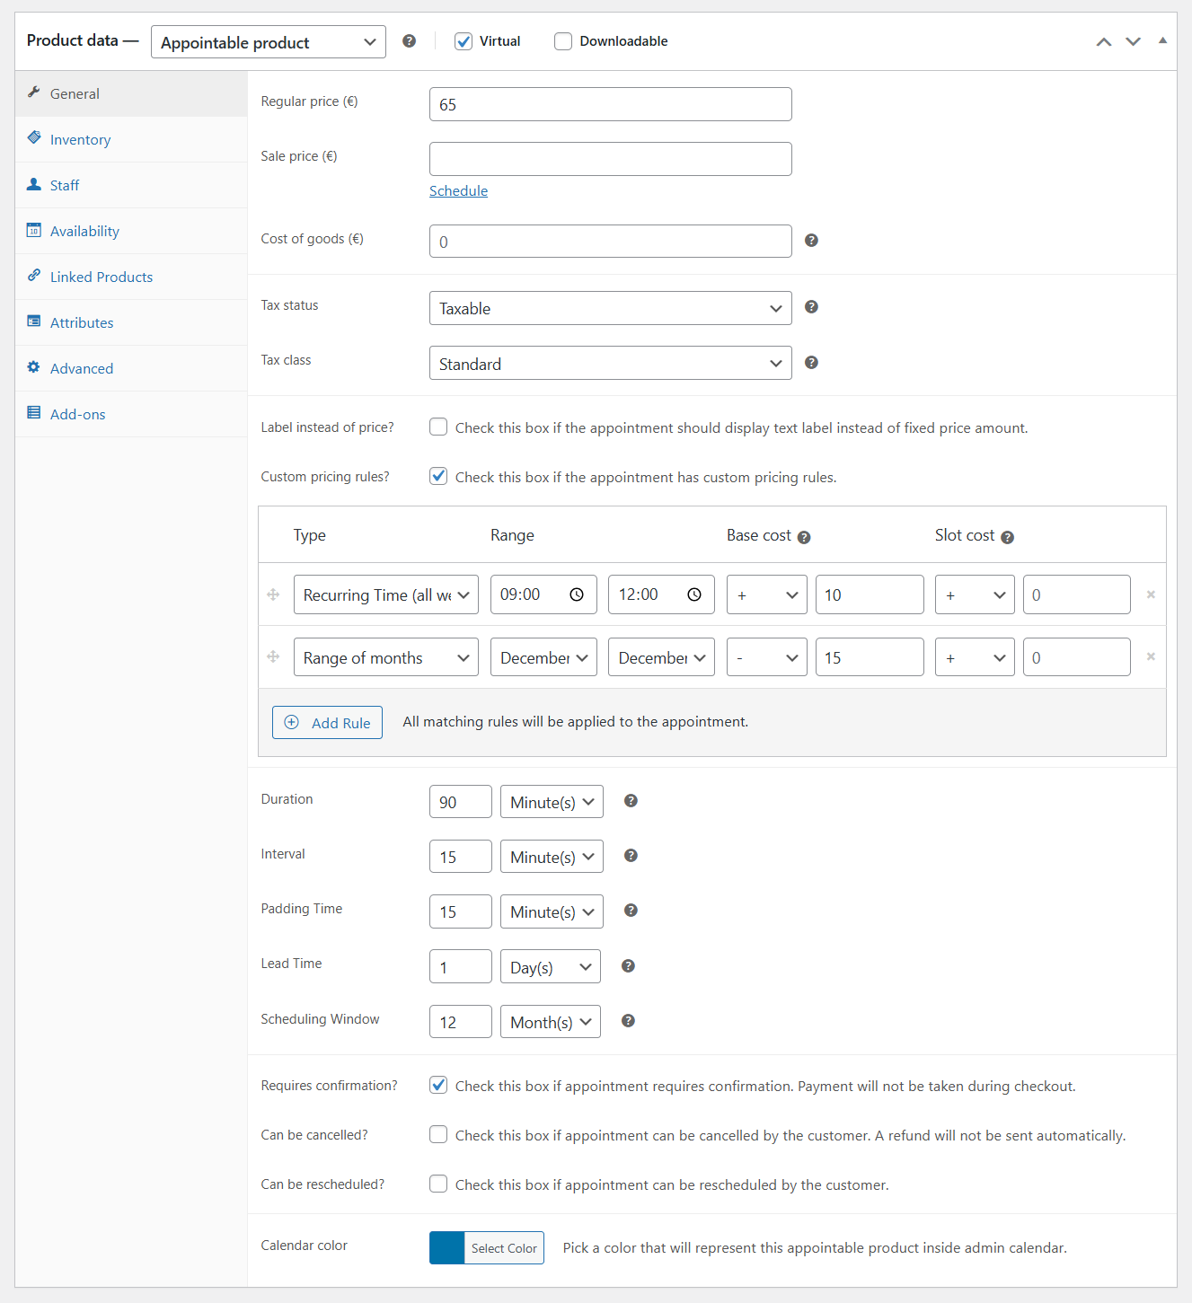1192x1303 pixels.
Task: Click the clock icon in the 09:00 field
Action: point(578,594)
